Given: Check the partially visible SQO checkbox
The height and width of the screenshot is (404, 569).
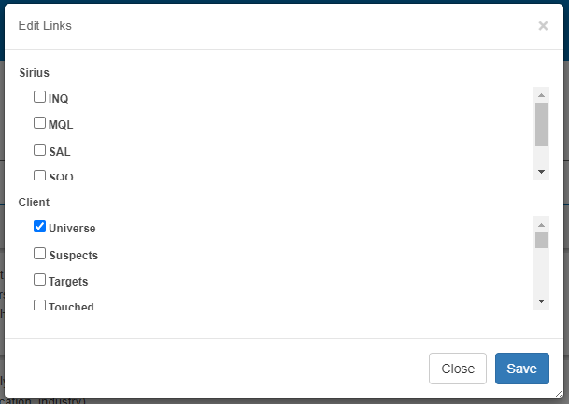Looking at the screenshot, I should [39, 175].
